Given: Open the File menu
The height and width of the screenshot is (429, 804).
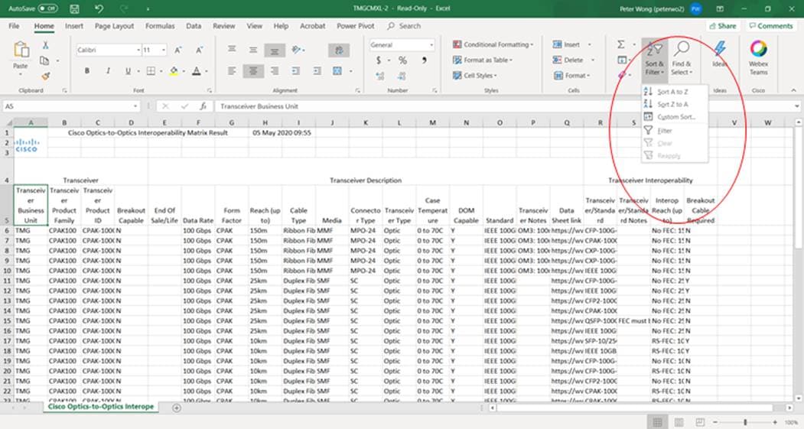Looking at the screenshot, I should point(14,26).
